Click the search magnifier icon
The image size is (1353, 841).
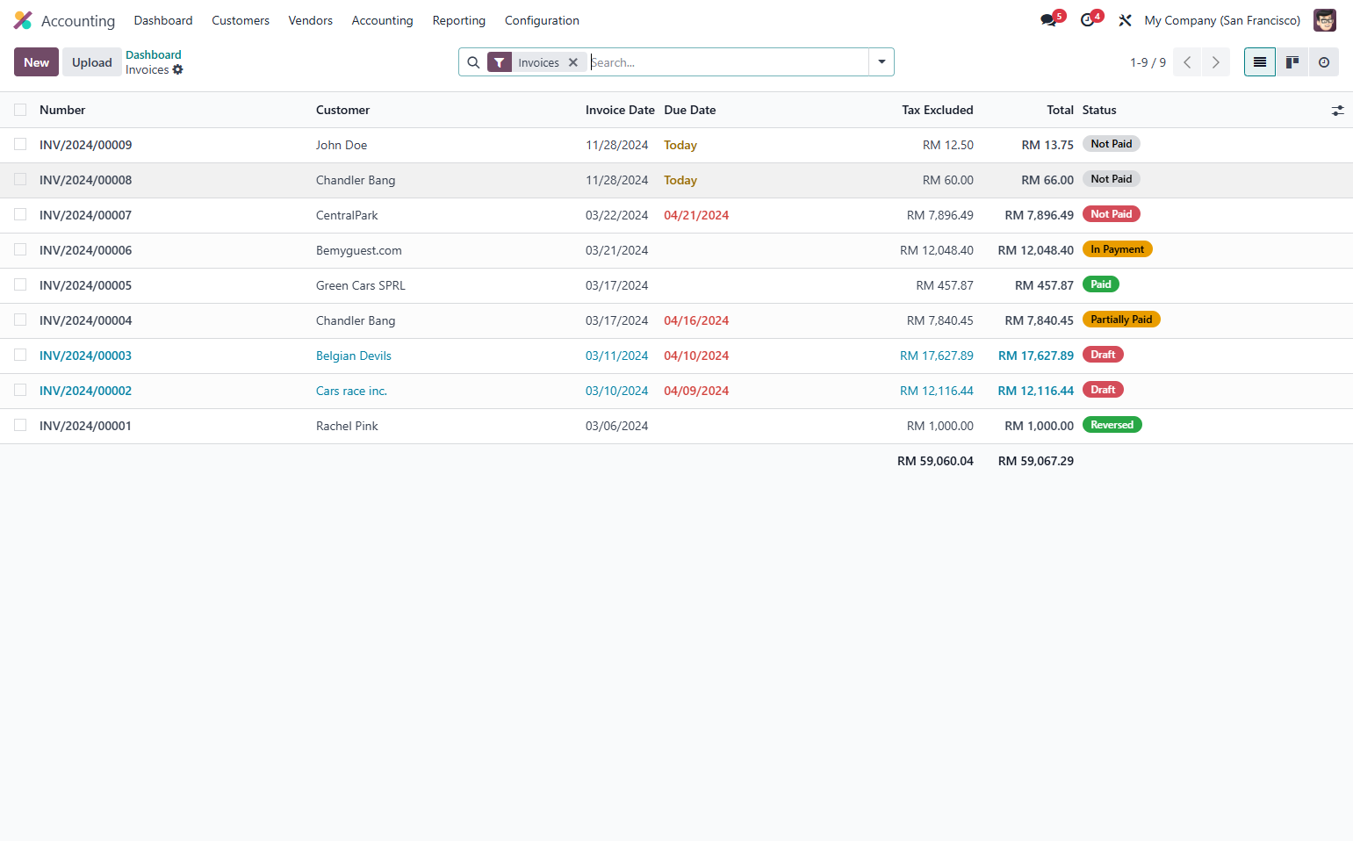coord(473,62)
